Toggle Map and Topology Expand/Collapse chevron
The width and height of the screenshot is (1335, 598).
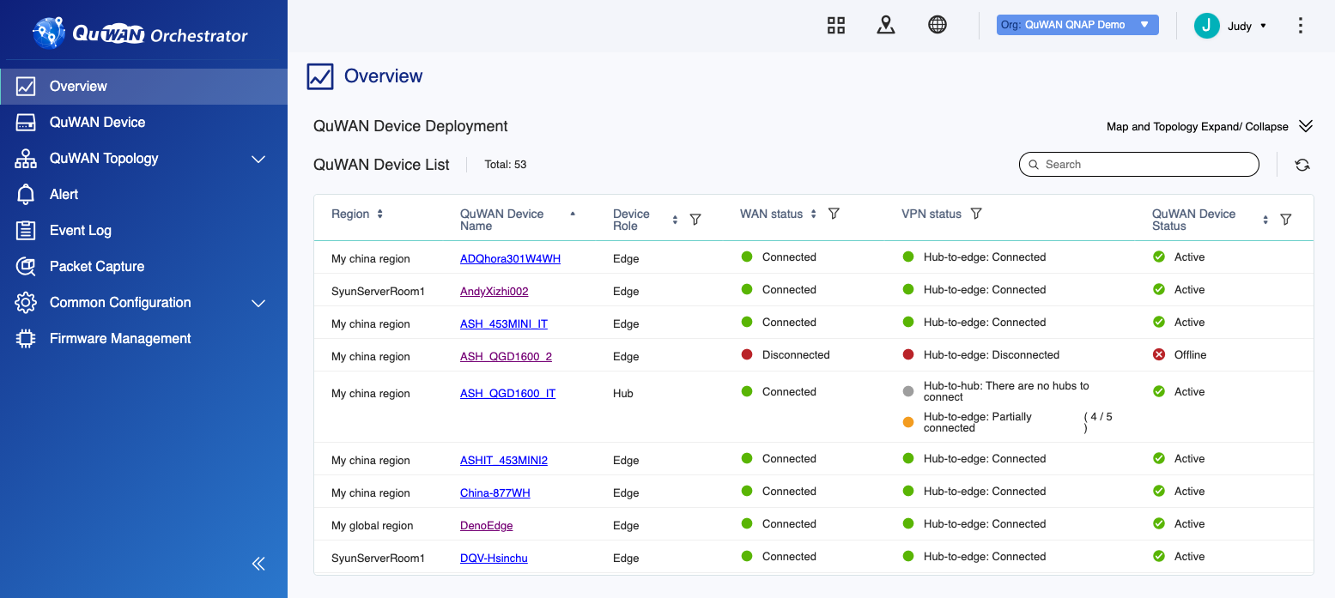(x=1306, y=126)
